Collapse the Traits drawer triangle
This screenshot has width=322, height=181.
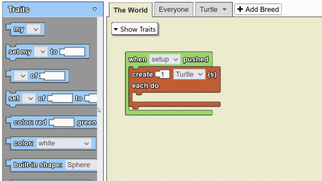(95, 9)
